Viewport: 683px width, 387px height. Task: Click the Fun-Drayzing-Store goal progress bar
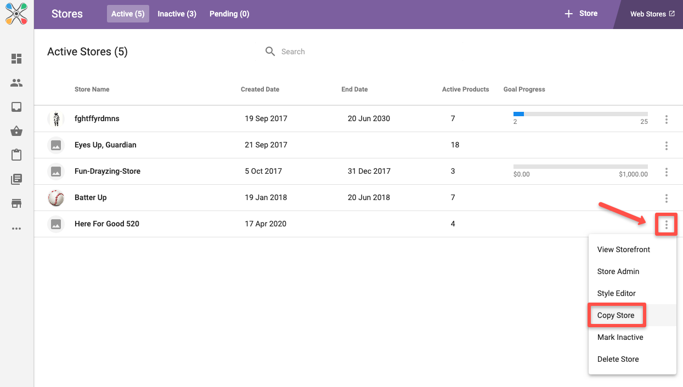[x=580, y=167]
